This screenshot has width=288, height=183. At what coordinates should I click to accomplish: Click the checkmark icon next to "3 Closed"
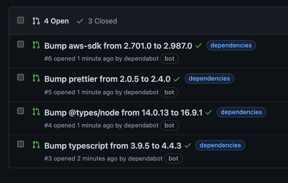(x=80, y=21)
